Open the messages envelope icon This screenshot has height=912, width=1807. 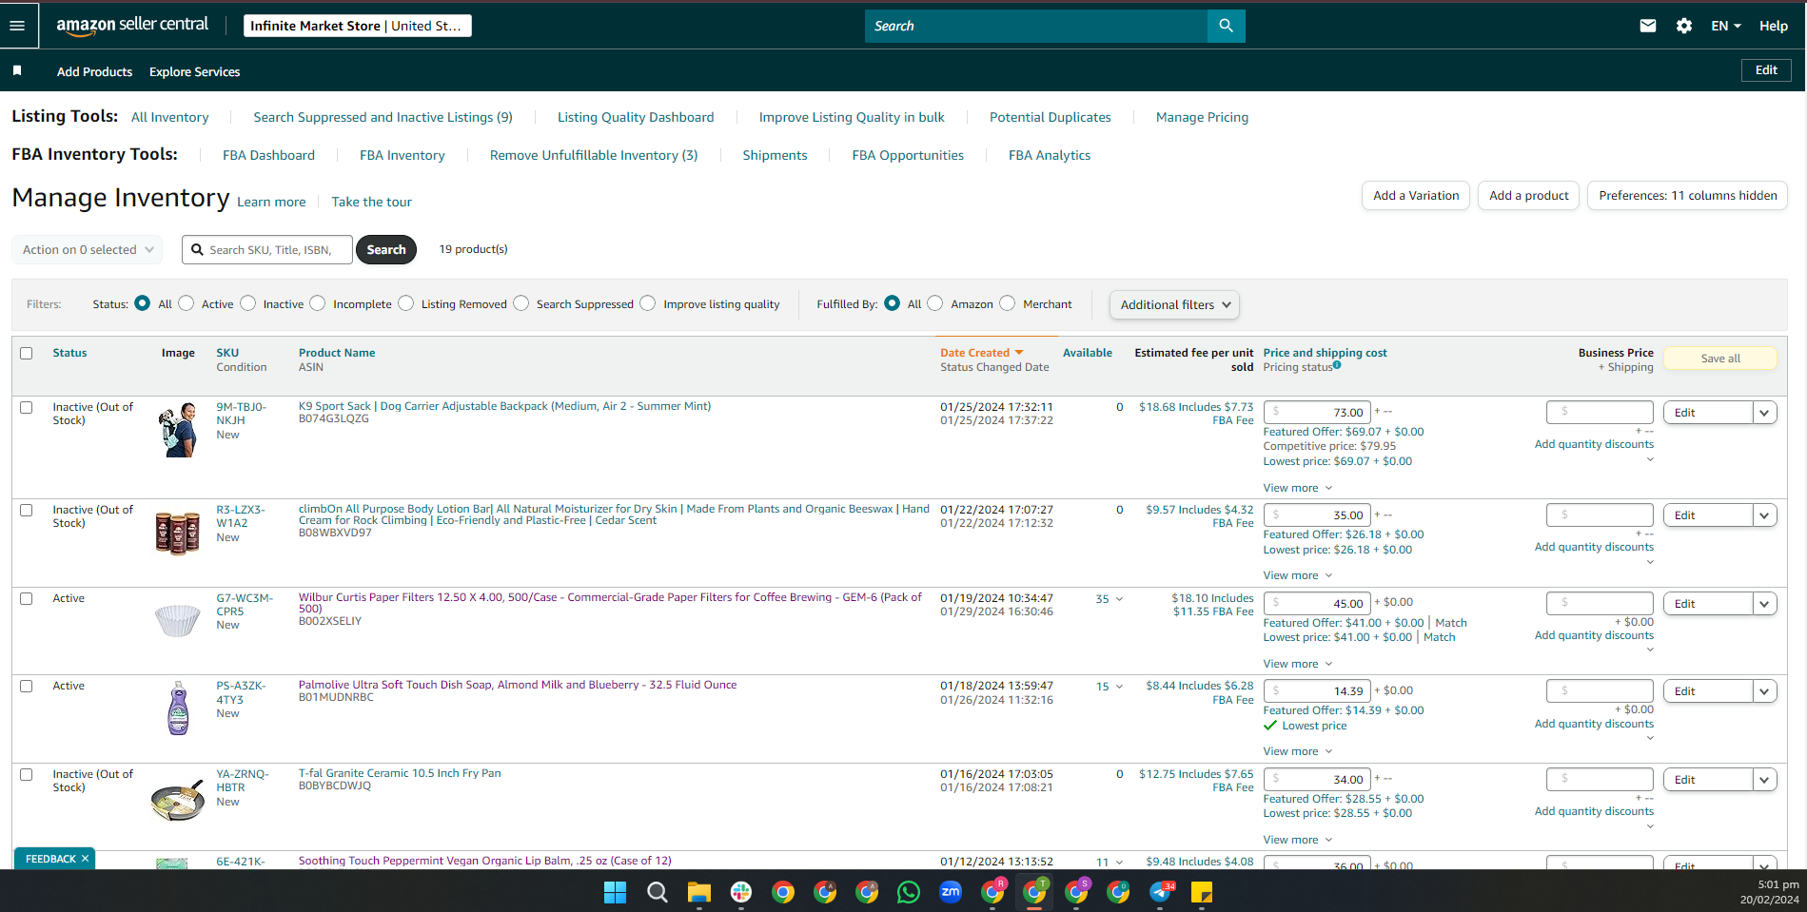click(1648, 26)
